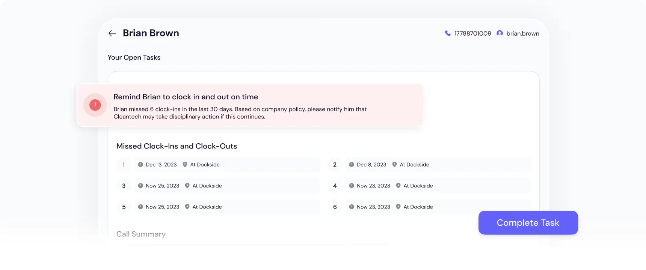Click the location pin in row 3
This screenshot has height=270, width=646.
[x=187, y=186]
